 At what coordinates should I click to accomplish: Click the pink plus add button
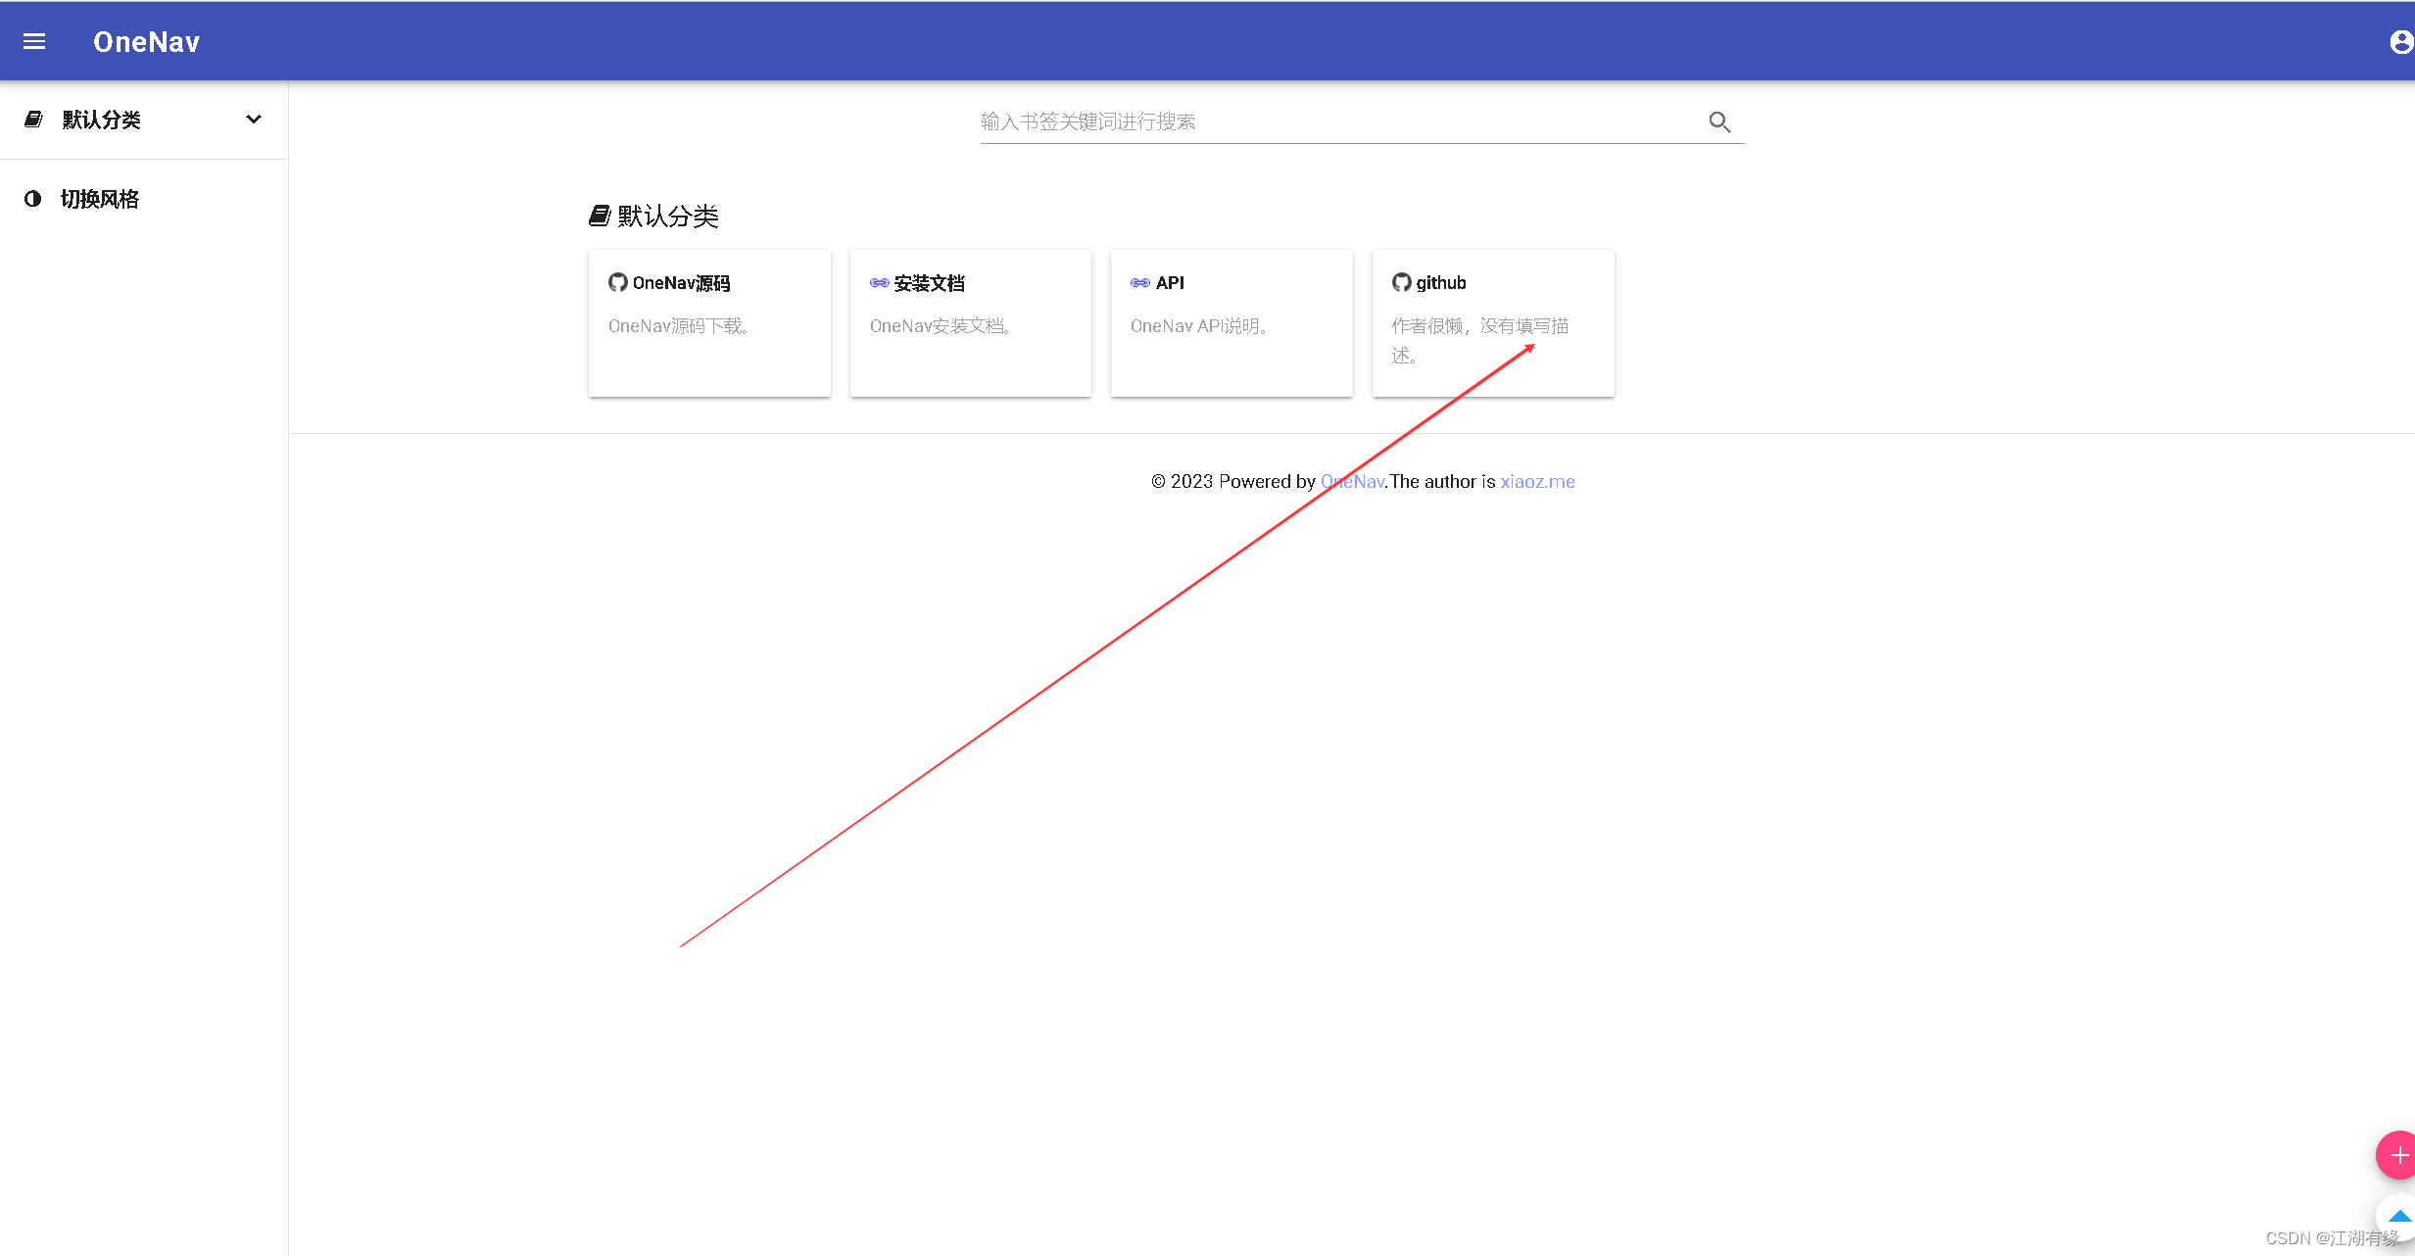coord(2397,1155)
